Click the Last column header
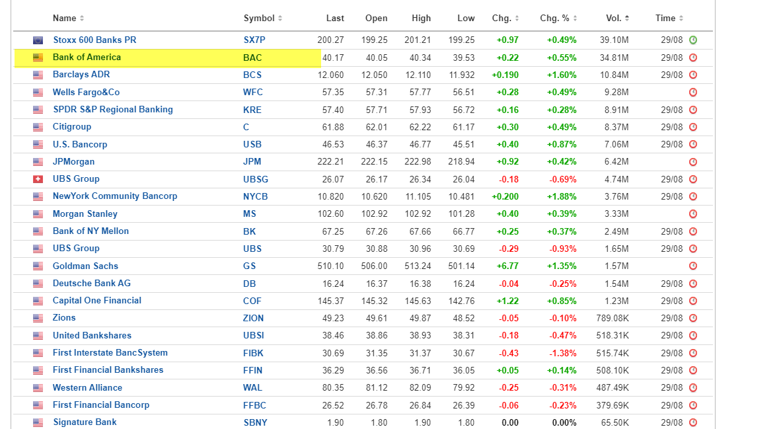 [x=335, y=19]
